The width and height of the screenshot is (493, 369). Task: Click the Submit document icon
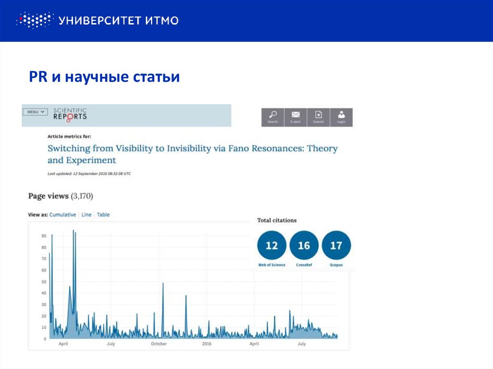(318, 116)
